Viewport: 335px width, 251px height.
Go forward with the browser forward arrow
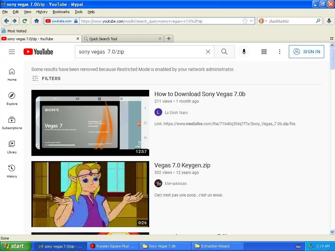[x=14, y=21]
